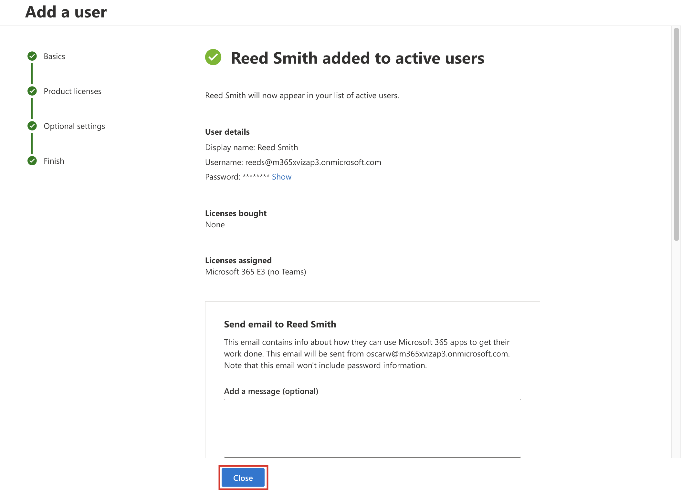Select the Basics step label

click(54, 56)
